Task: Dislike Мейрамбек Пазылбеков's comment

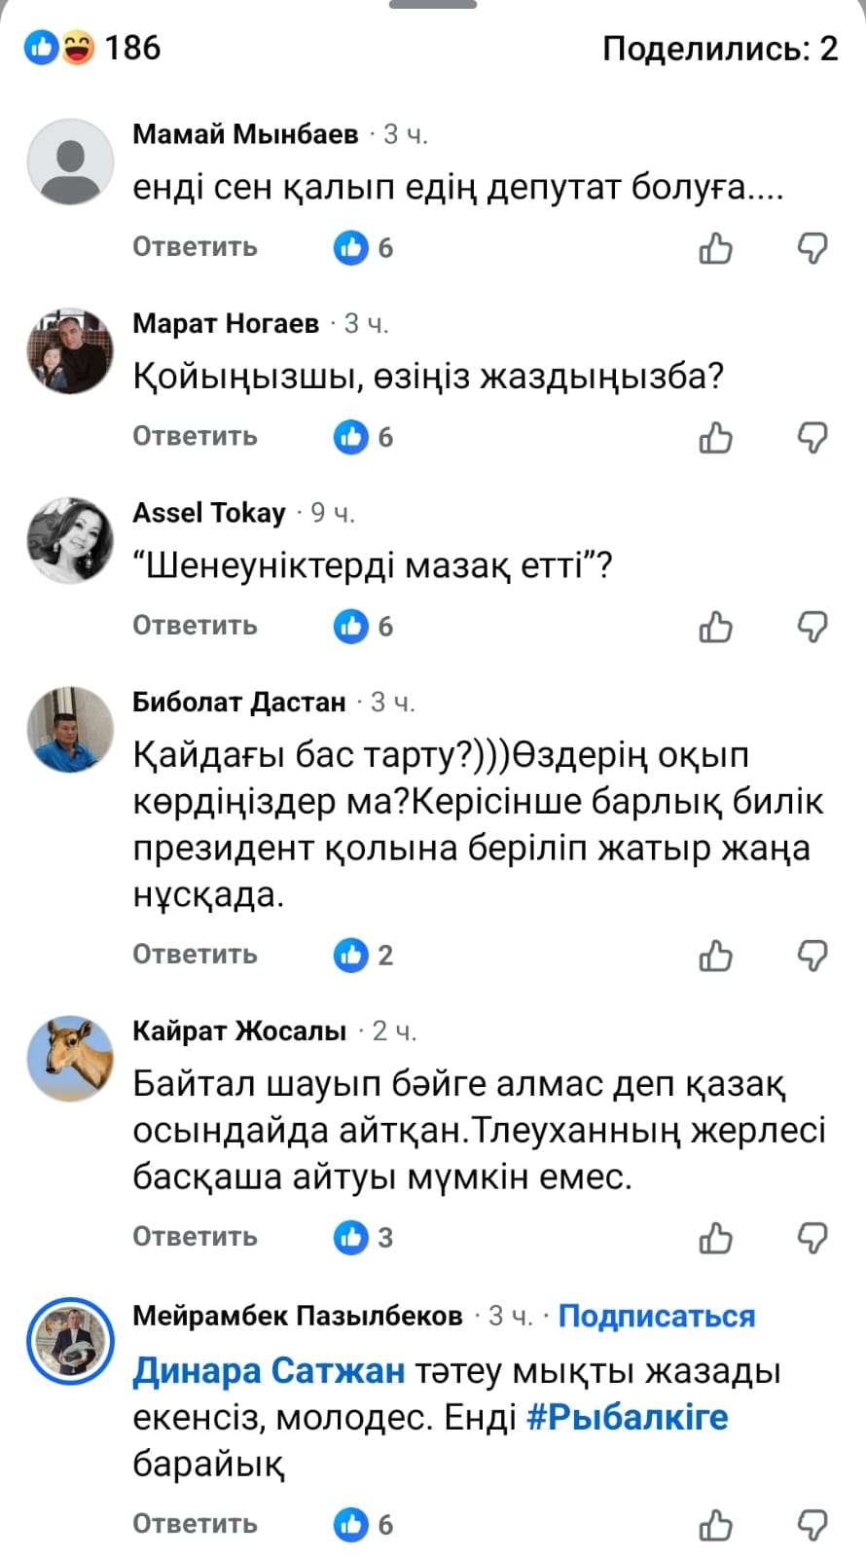Action: pos(812,1525)
